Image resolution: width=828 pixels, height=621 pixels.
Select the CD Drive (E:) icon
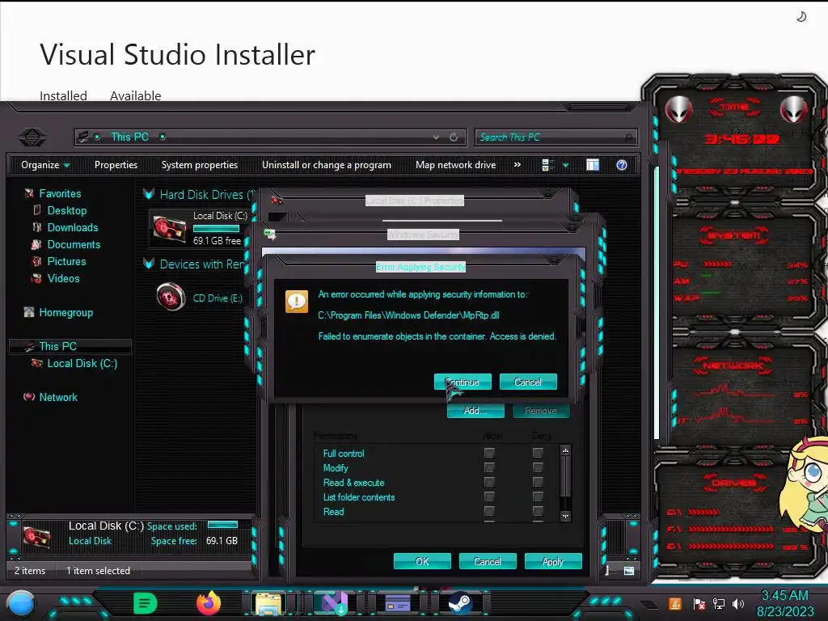pos(171,297)
